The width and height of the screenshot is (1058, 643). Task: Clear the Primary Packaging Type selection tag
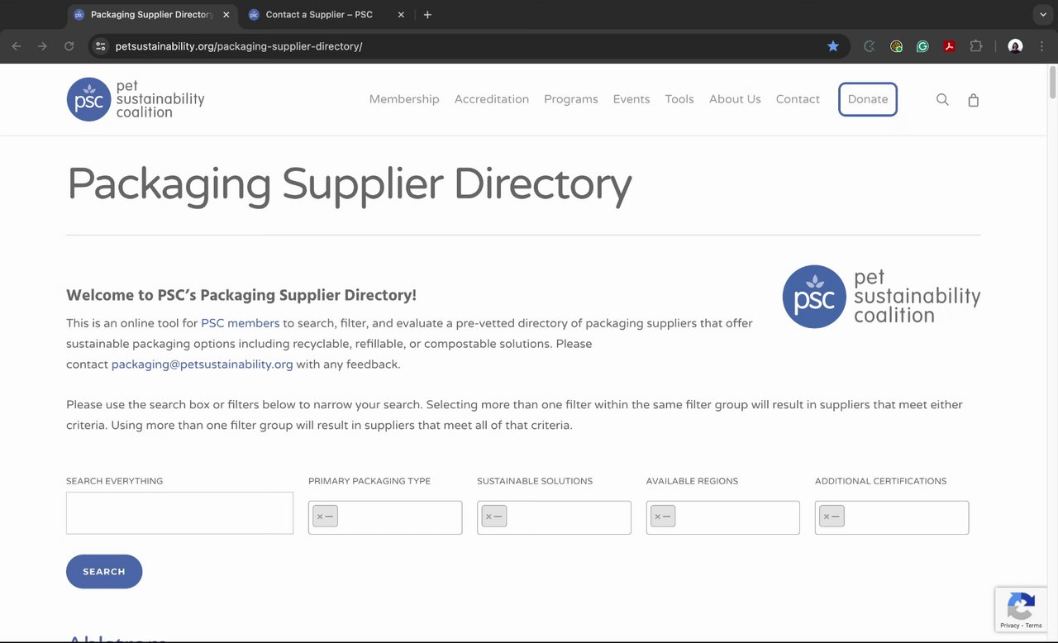click(320, 517)
